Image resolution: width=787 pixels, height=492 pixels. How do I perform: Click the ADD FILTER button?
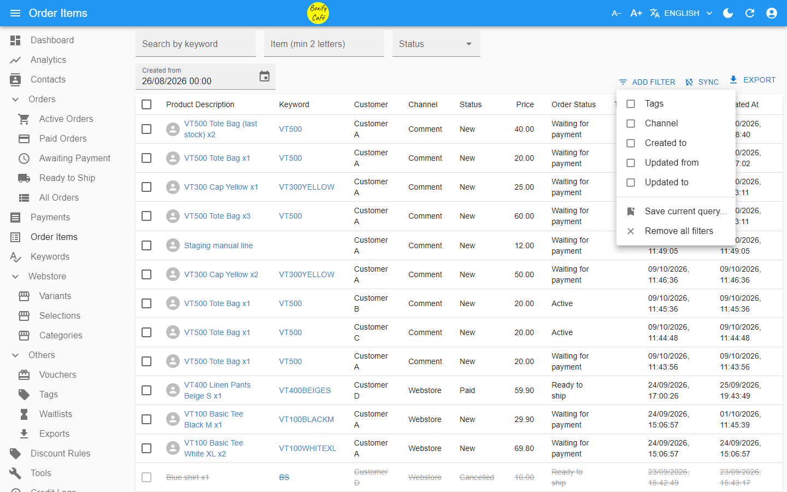click(x=647, y=82)
